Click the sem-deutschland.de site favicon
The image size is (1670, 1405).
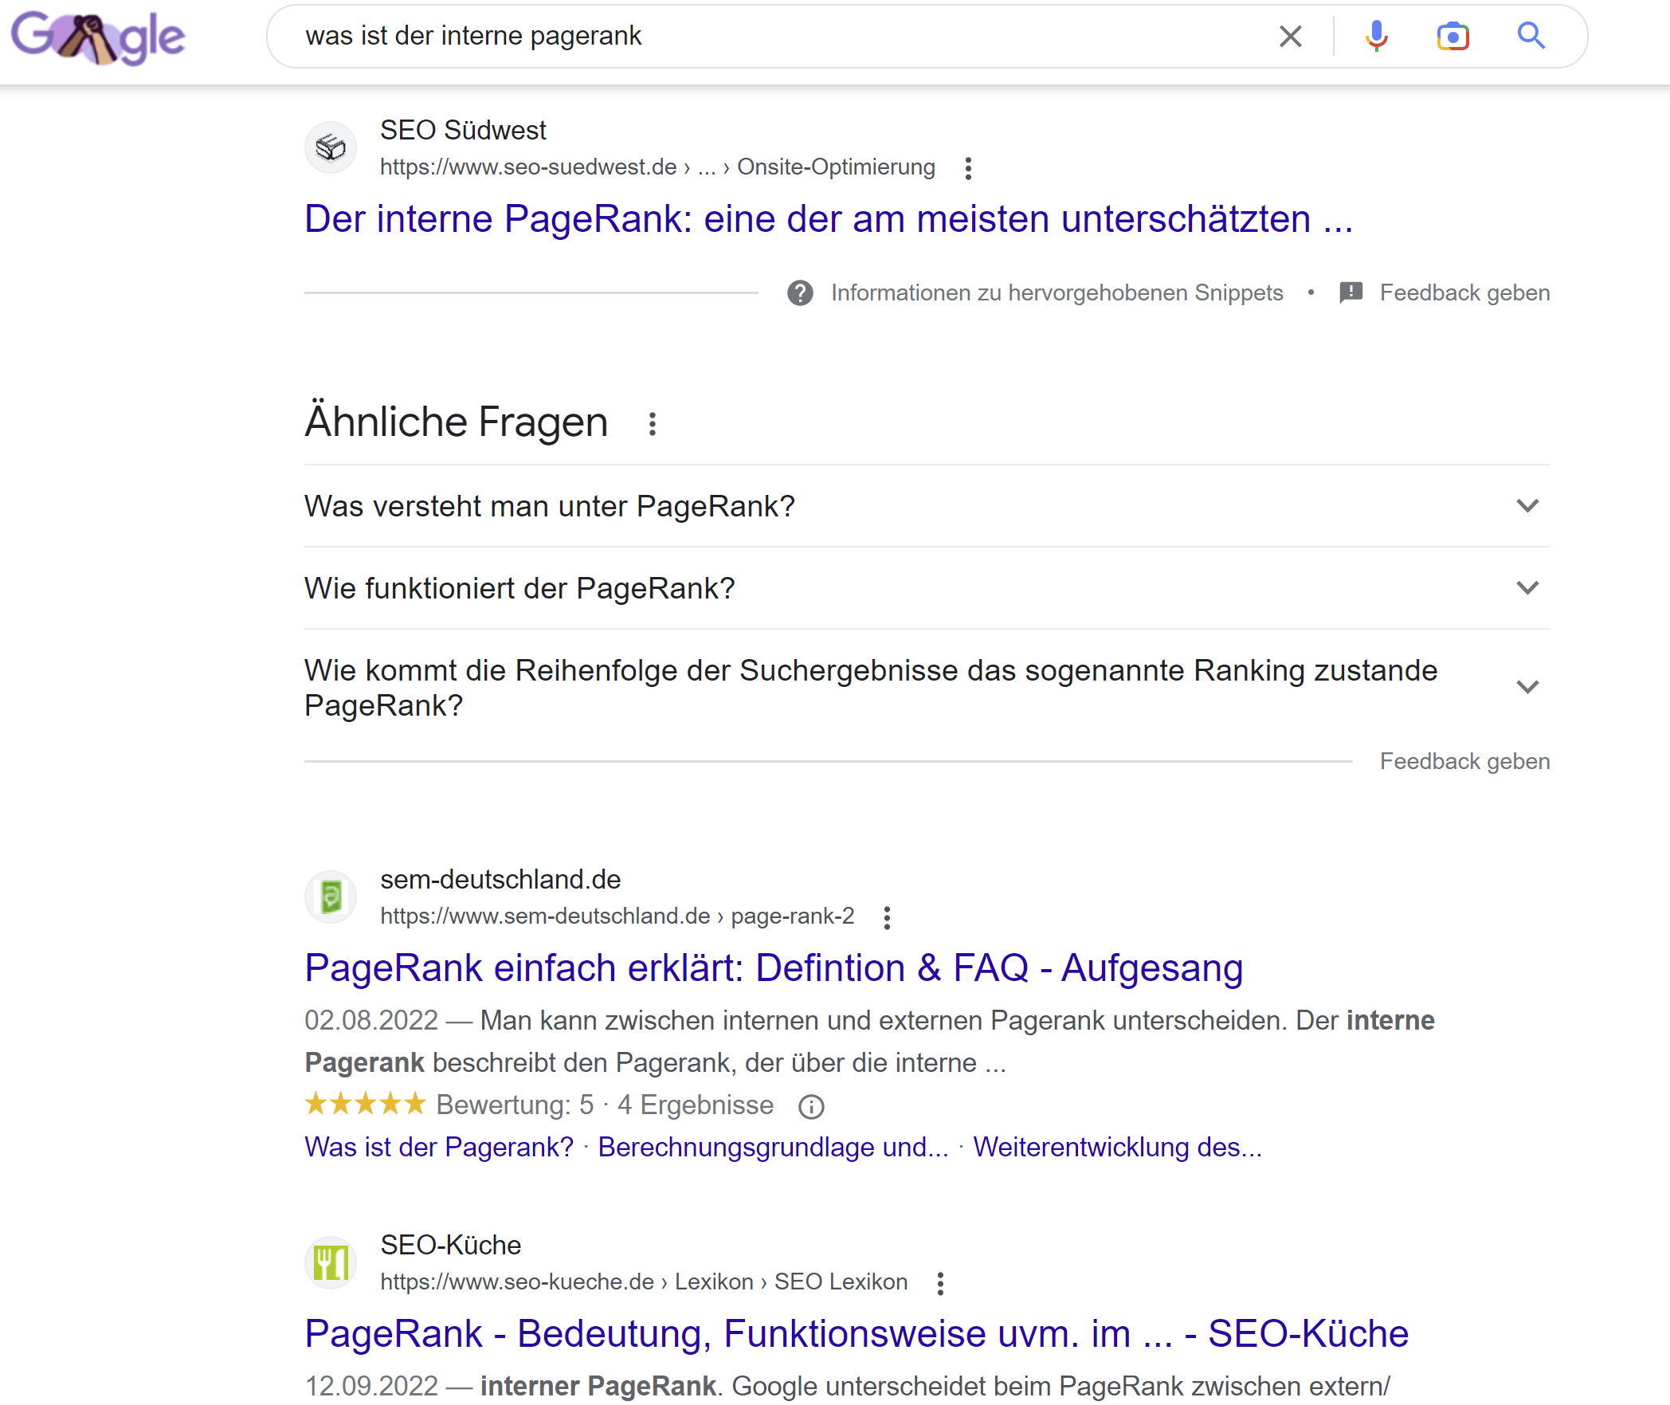331,897
